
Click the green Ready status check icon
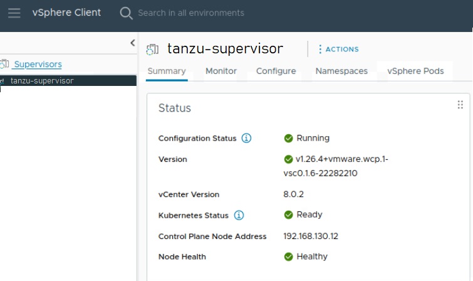pos(289,215)
